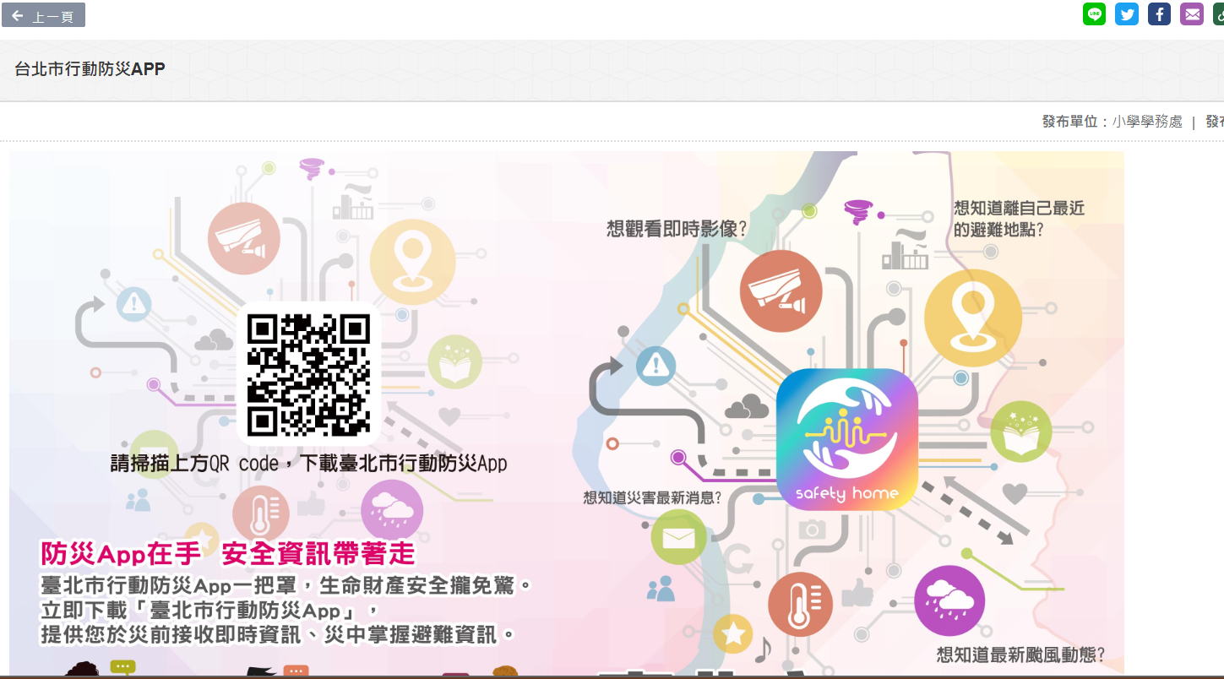
Task: Click the blue warning exclamation icon left of safety home
Action: pos(656,366)
